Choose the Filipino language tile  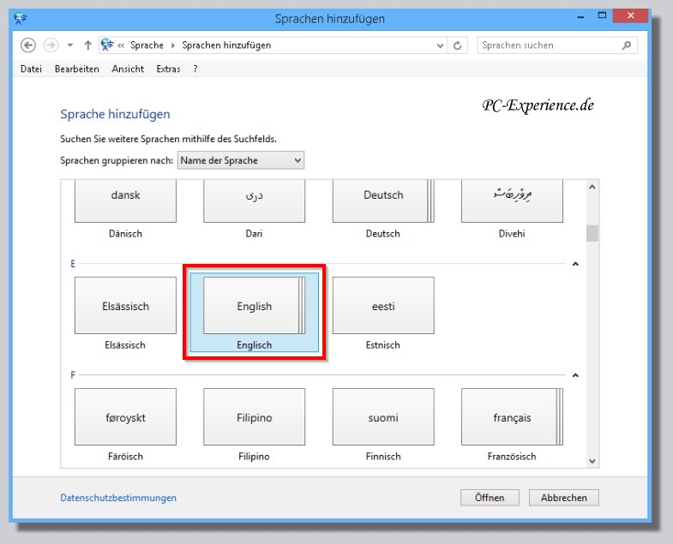254,417
